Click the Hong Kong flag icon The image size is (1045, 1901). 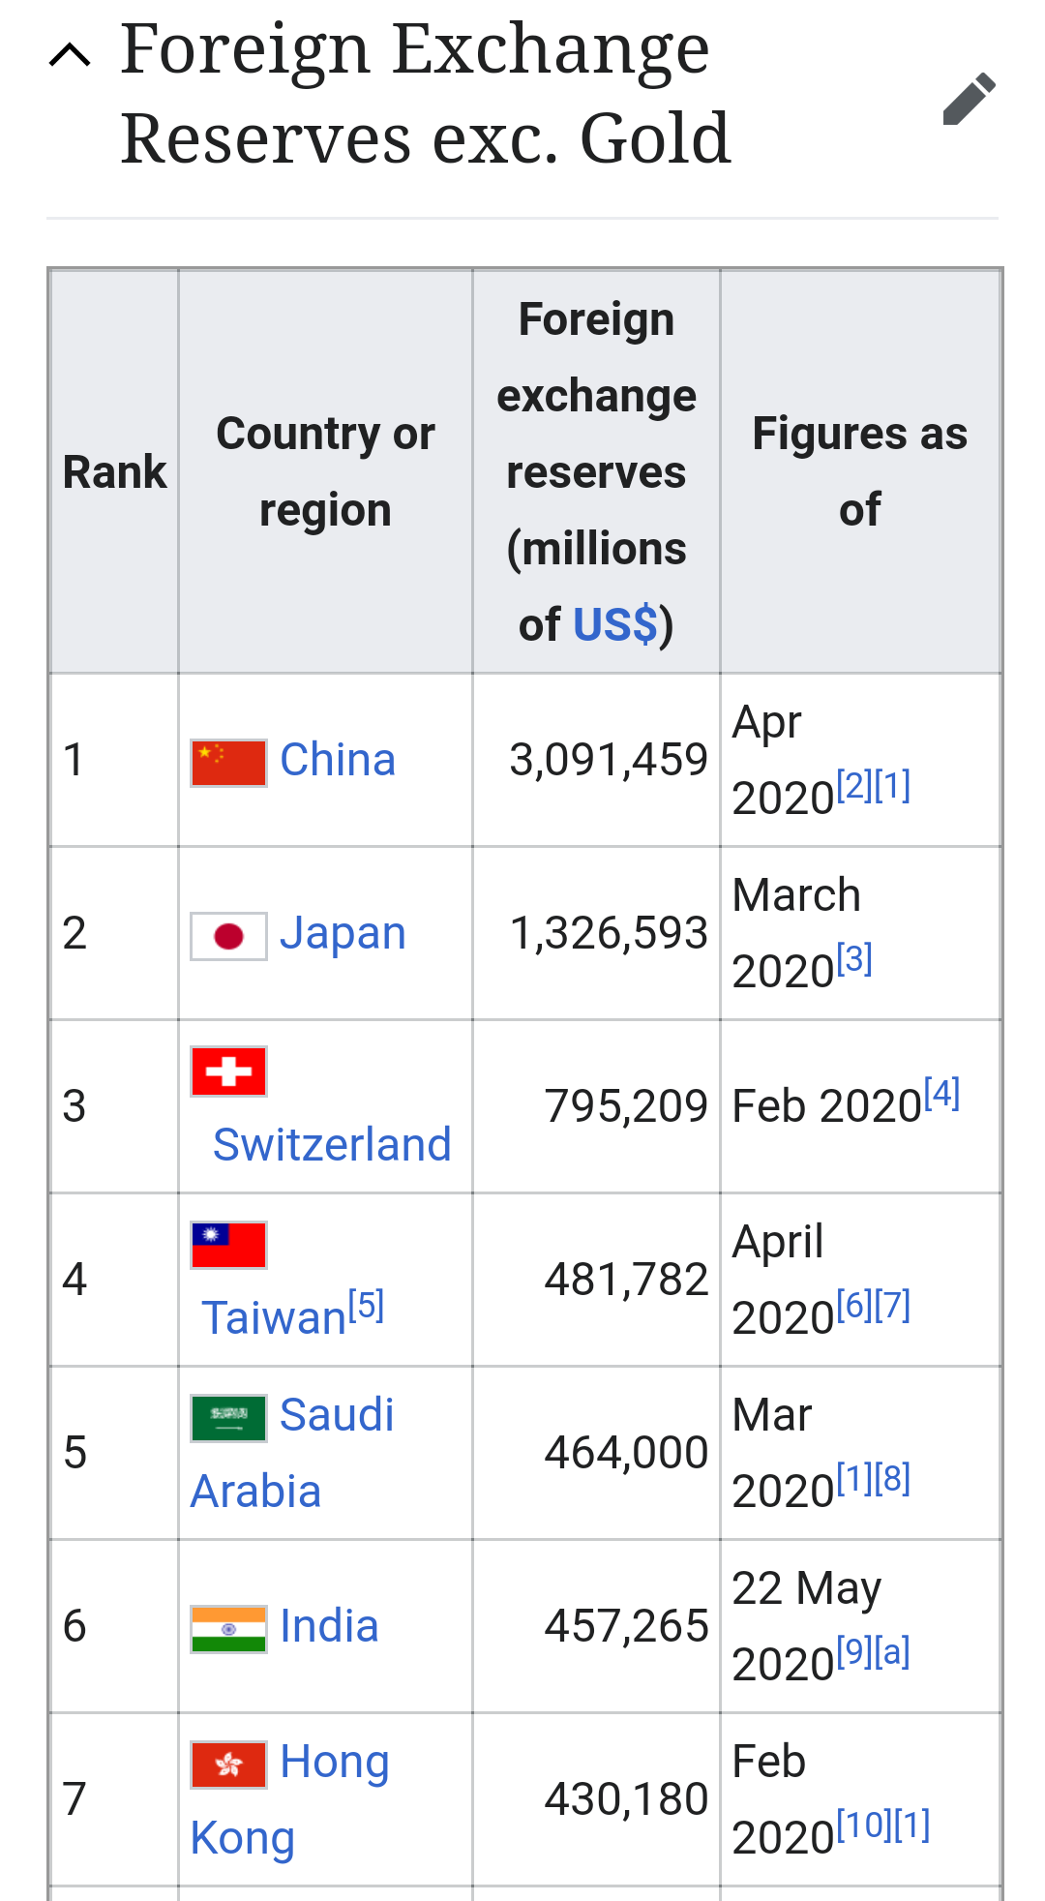[228, 1765]
